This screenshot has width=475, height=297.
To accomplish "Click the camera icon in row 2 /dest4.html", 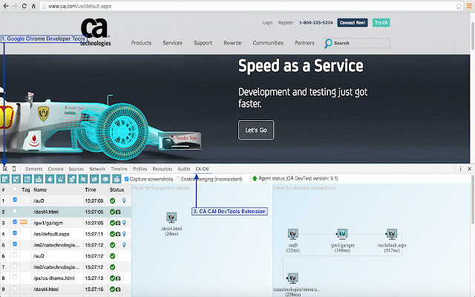I will point(118,212).
